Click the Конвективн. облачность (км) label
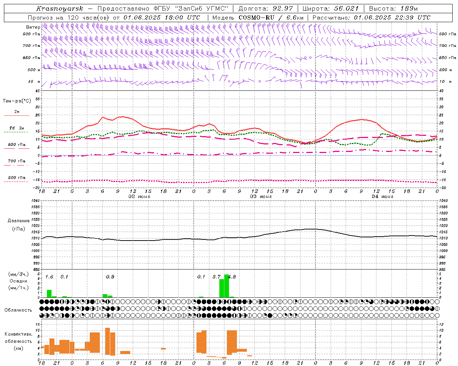This screenshot has width=458, height=366. point(18,341)
